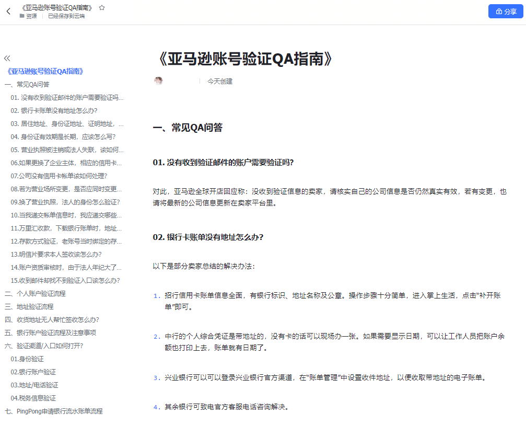Click the folder icon beside 资源
Viewport: 526px width, 425px height.
[21, 16]
